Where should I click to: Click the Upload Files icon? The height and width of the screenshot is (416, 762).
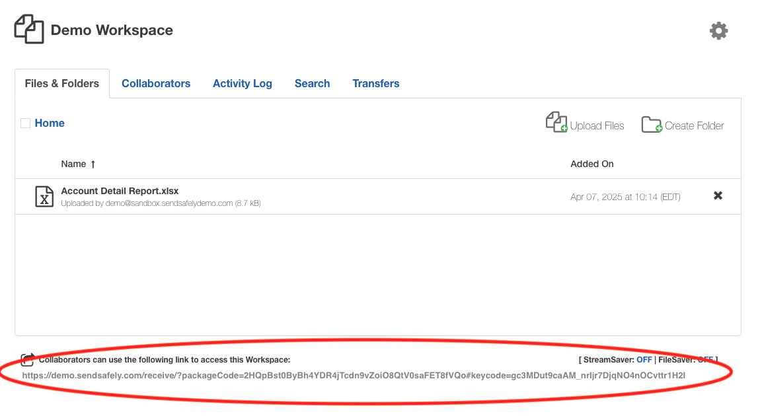tap(556, 122)
